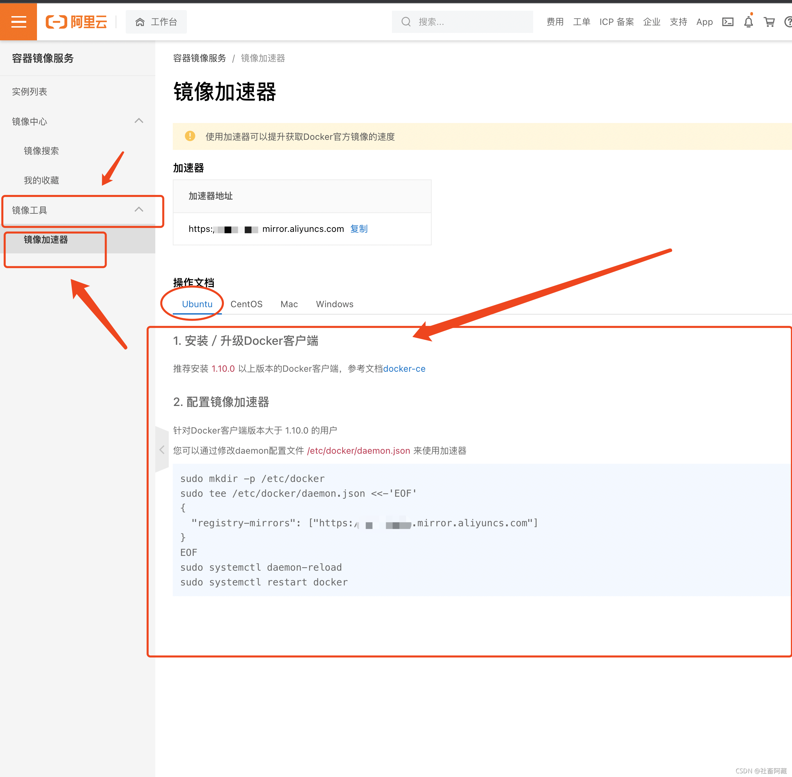Click the warning icon in the yellow banner
The height and width of the screenshot is (777, 792).
click(x=190, y=136)
